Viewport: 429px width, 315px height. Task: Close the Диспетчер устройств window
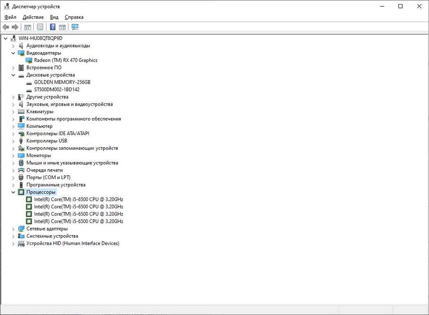pyautogui.click(x=419, y=6)
